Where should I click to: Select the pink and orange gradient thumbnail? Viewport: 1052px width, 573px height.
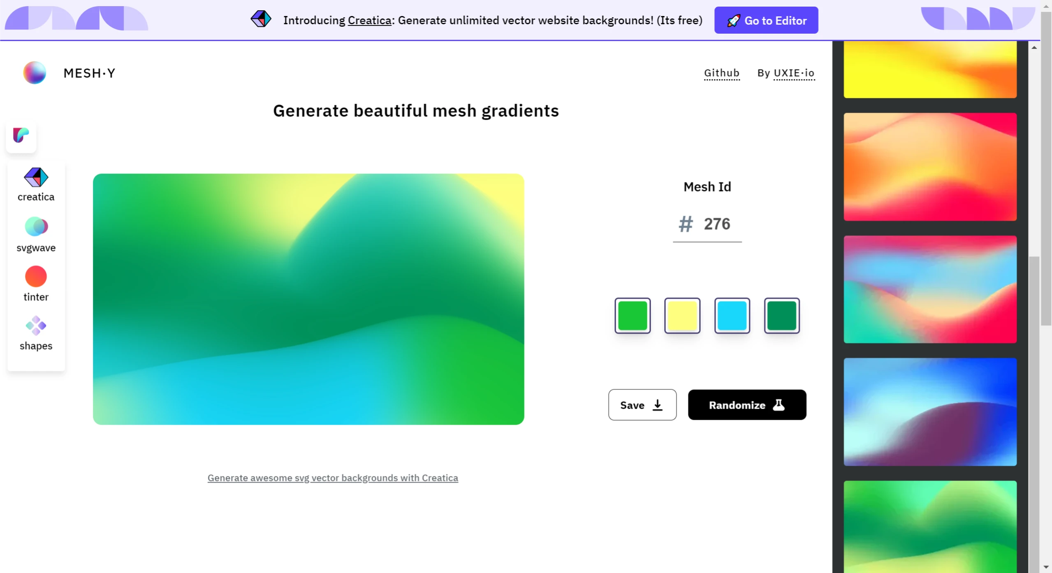tap(930, 166)
